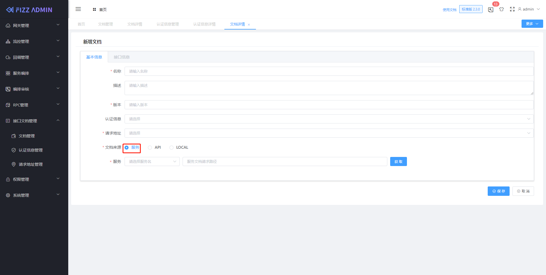Click the 文档管理 folder icon
Image resolution: width=546 pixels, height=275 pixels.
pyautogui.click(x=13, y=136)
